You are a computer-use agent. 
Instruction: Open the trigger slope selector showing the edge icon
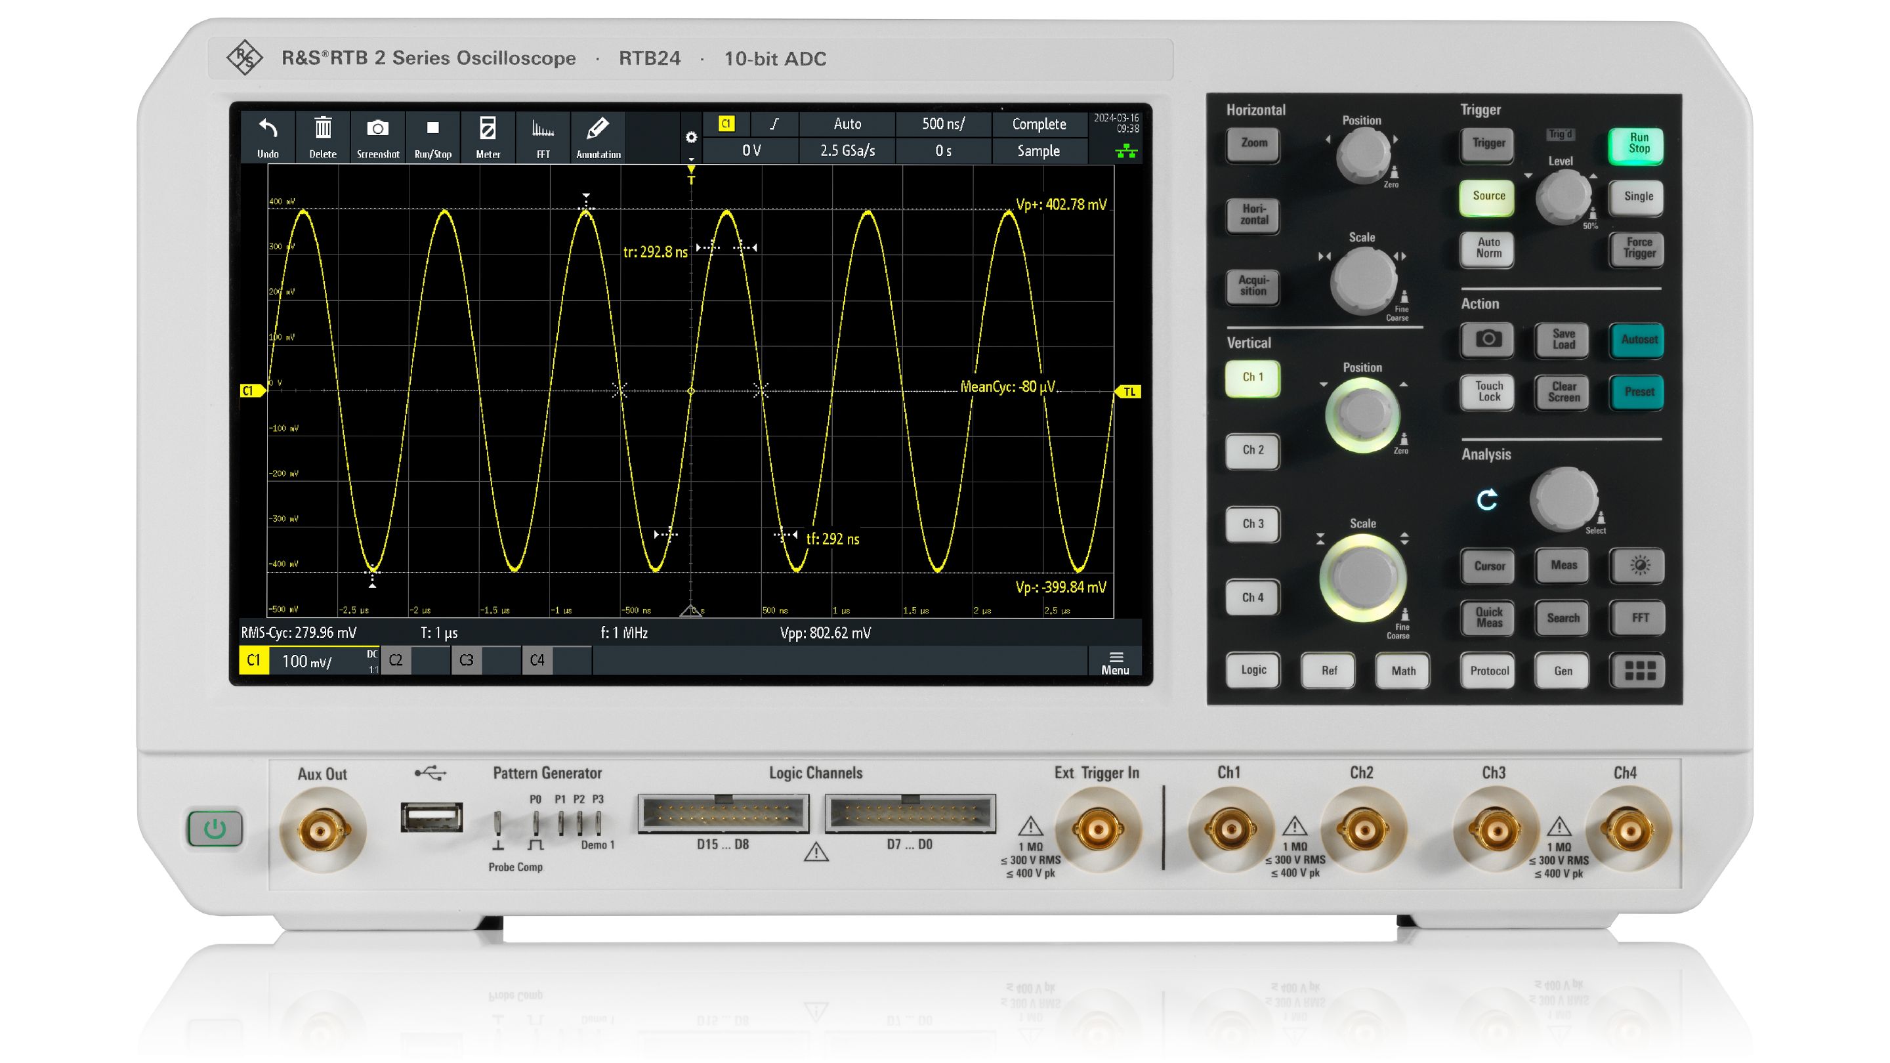click(x=776, y=125)
